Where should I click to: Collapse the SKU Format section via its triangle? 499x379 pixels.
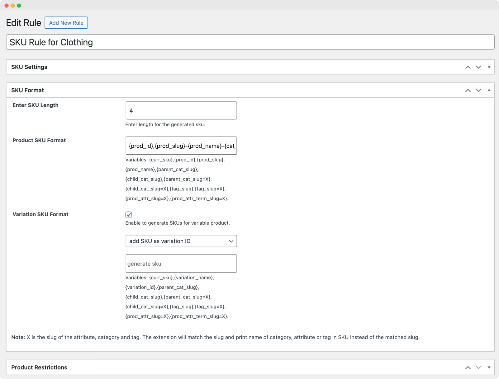[x=489, y=90]
